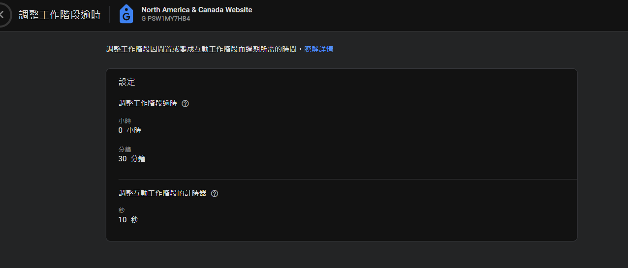Click the North America & Canada Website title

point(197,10)
